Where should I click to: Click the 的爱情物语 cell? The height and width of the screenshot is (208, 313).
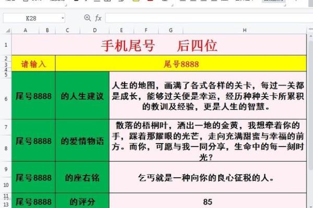click(x=82, y=140)
